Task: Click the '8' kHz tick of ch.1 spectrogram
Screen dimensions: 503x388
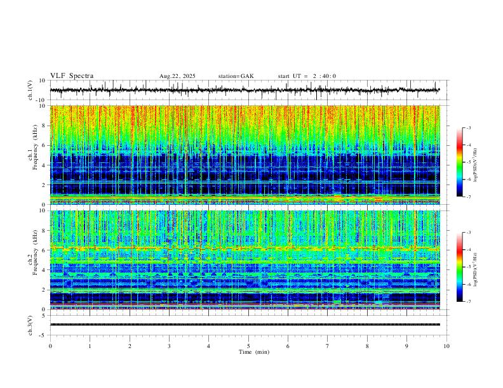Action: tap(44, 126)
